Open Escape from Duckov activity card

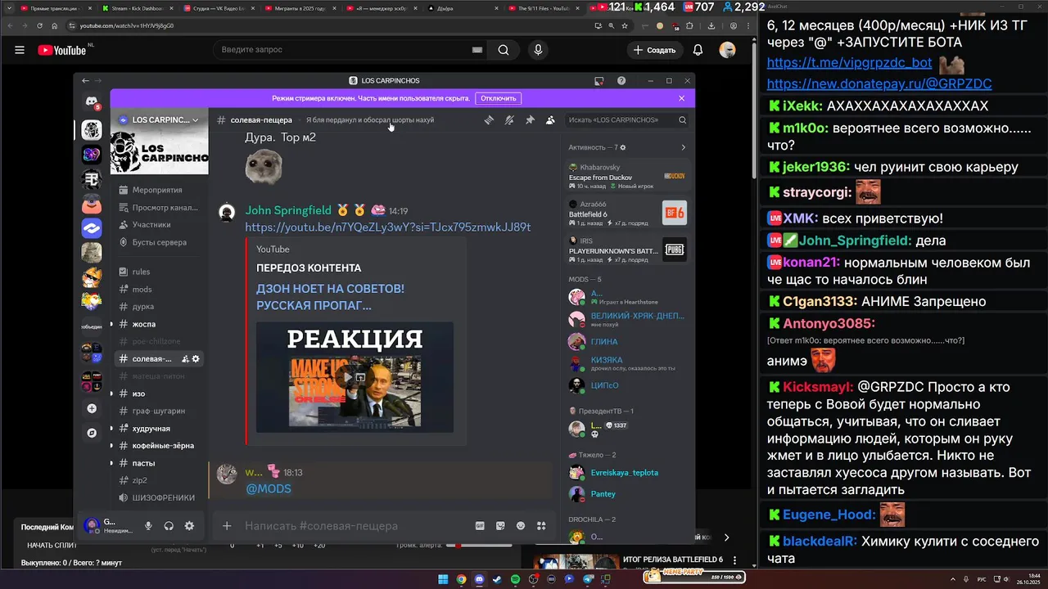pyautogui.click(x=627, y=176)
